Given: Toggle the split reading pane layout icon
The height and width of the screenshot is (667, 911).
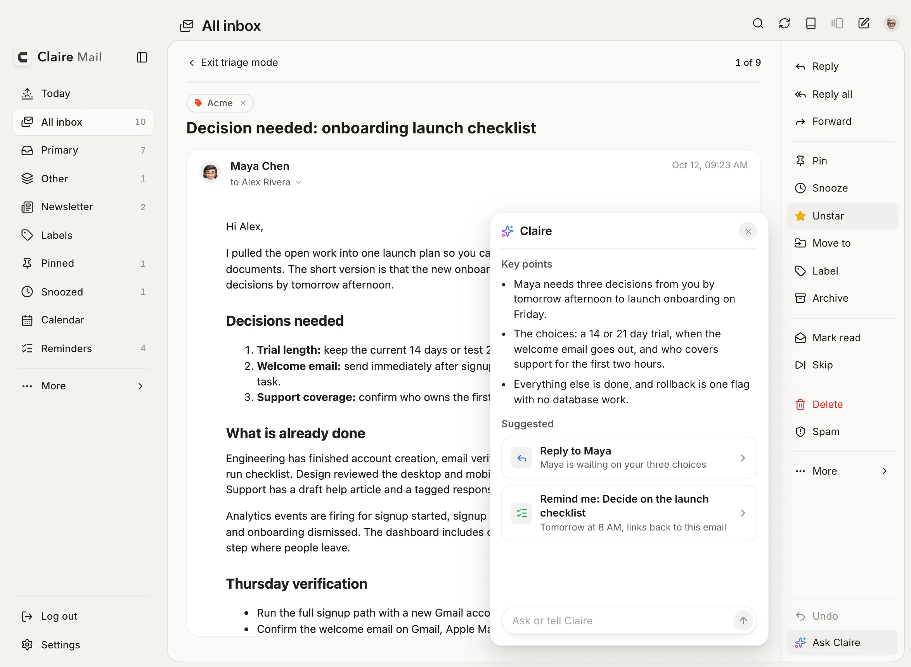Looking at the screenshot, I should [837, 23].
